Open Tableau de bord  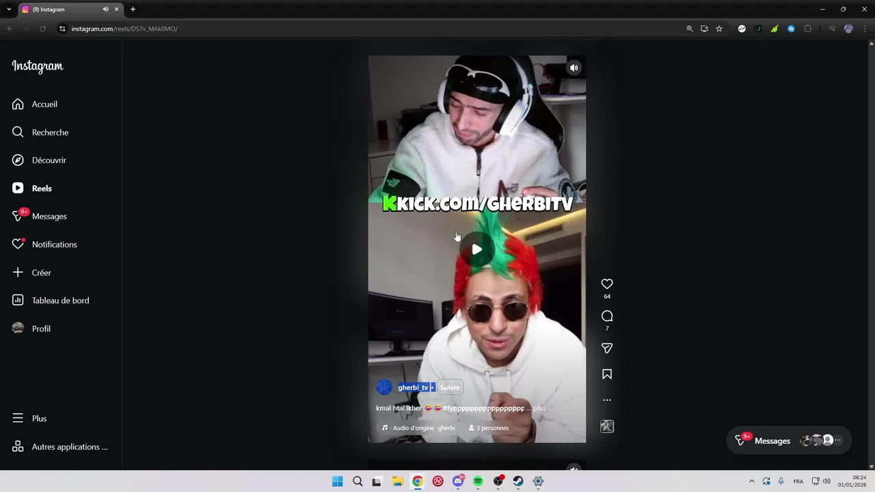coord(51,300)
